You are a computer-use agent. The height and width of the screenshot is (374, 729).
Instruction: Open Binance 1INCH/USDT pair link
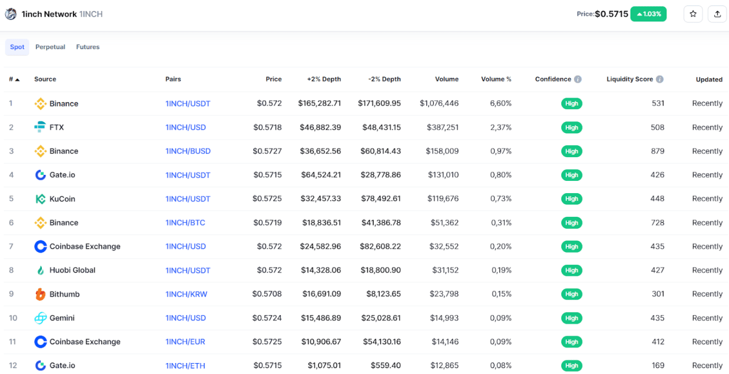[188, 104]
